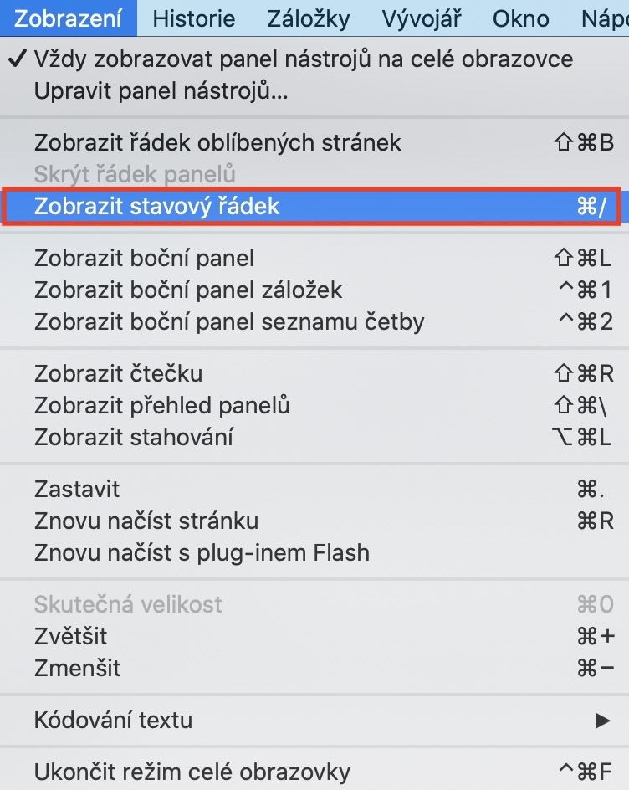Choose Upravit panel nástrojů…
Screen dimensions: 629x790
[x=161, y=91]
